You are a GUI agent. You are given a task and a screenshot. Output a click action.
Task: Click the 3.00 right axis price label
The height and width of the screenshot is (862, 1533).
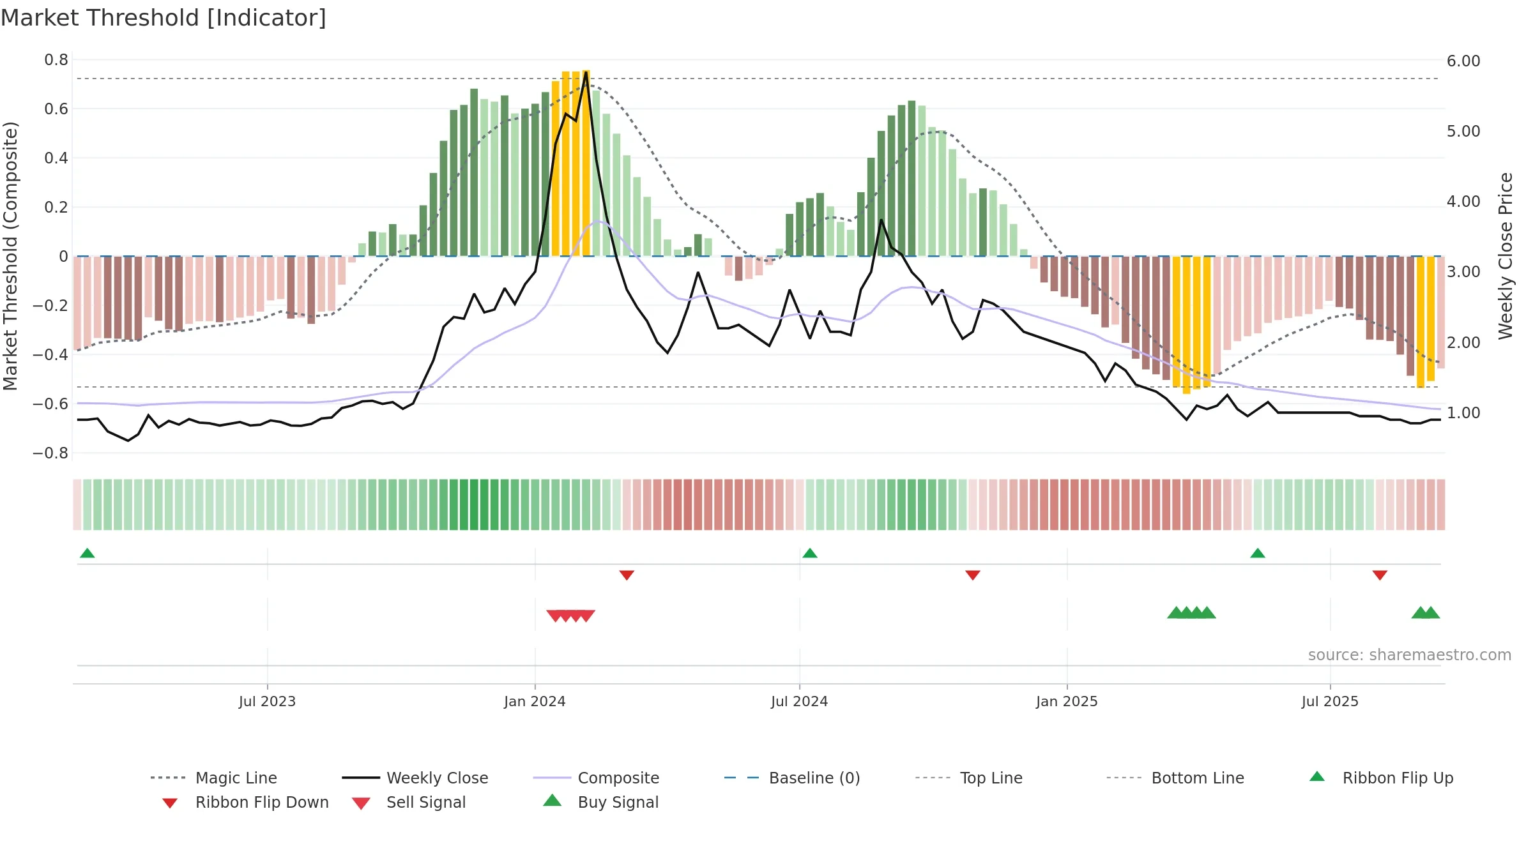[x=1463, y=272]
